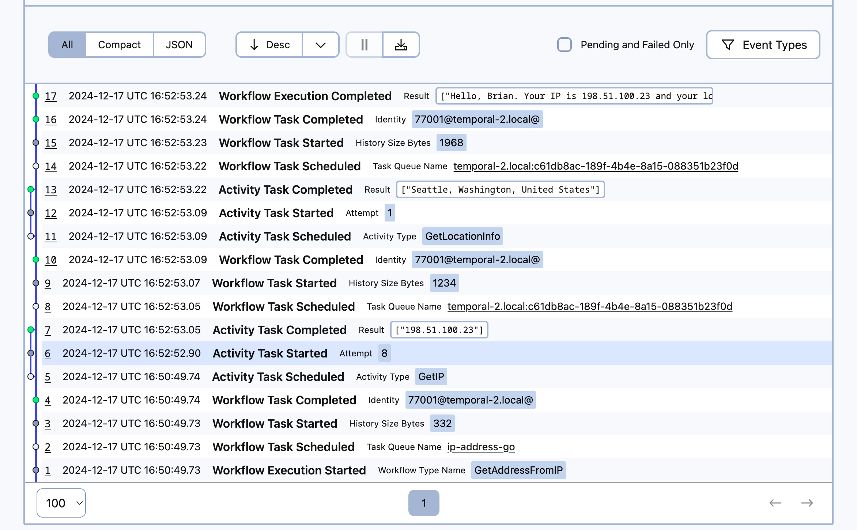Toggle the gray dot next to event 12

(30, 213)
